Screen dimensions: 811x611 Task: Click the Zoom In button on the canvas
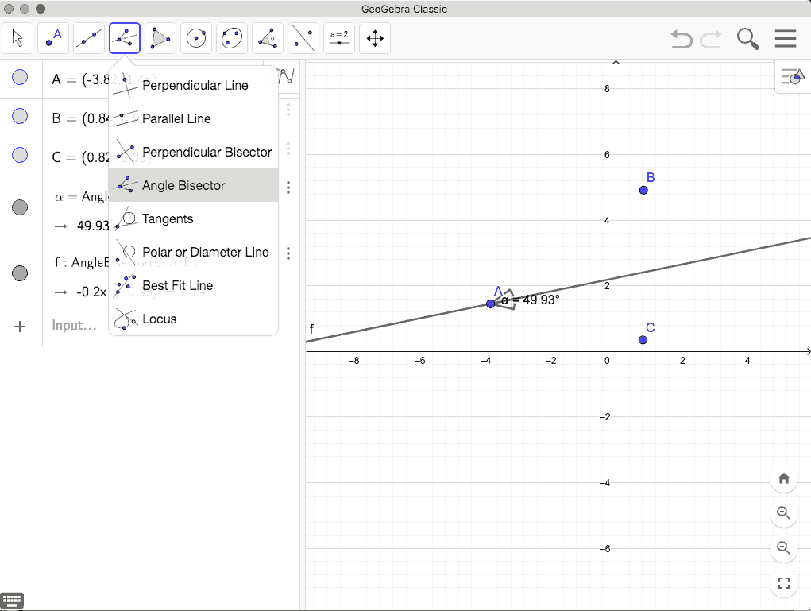pos(783,513)
